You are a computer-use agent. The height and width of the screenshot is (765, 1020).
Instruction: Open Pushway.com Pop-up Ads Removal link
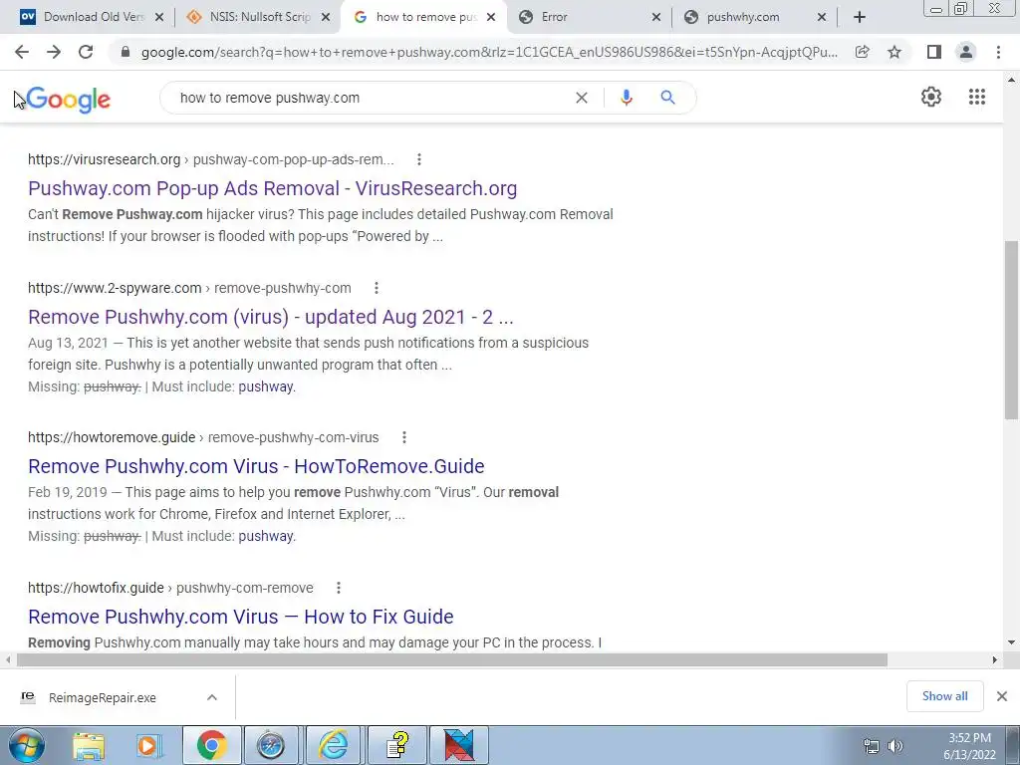273,188
